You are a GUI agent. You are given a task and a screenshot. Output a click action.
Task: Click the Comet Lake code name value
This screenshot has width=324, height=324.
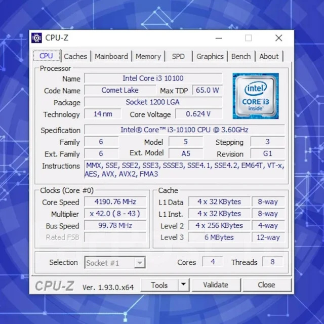point(120,90)
